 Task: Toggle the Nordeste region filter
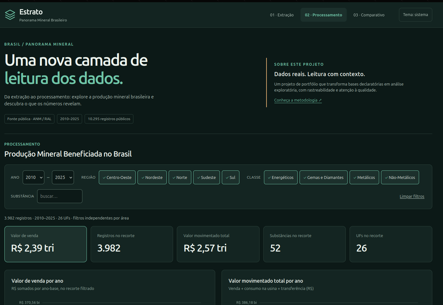tap(152, 177)
